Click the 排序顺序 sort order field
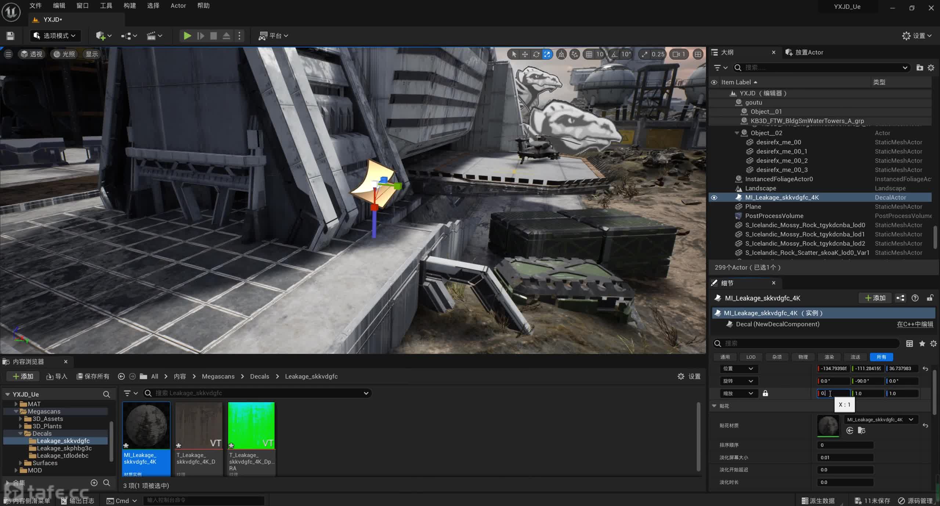The image size is (940, 506). click(x=845, y=445)
